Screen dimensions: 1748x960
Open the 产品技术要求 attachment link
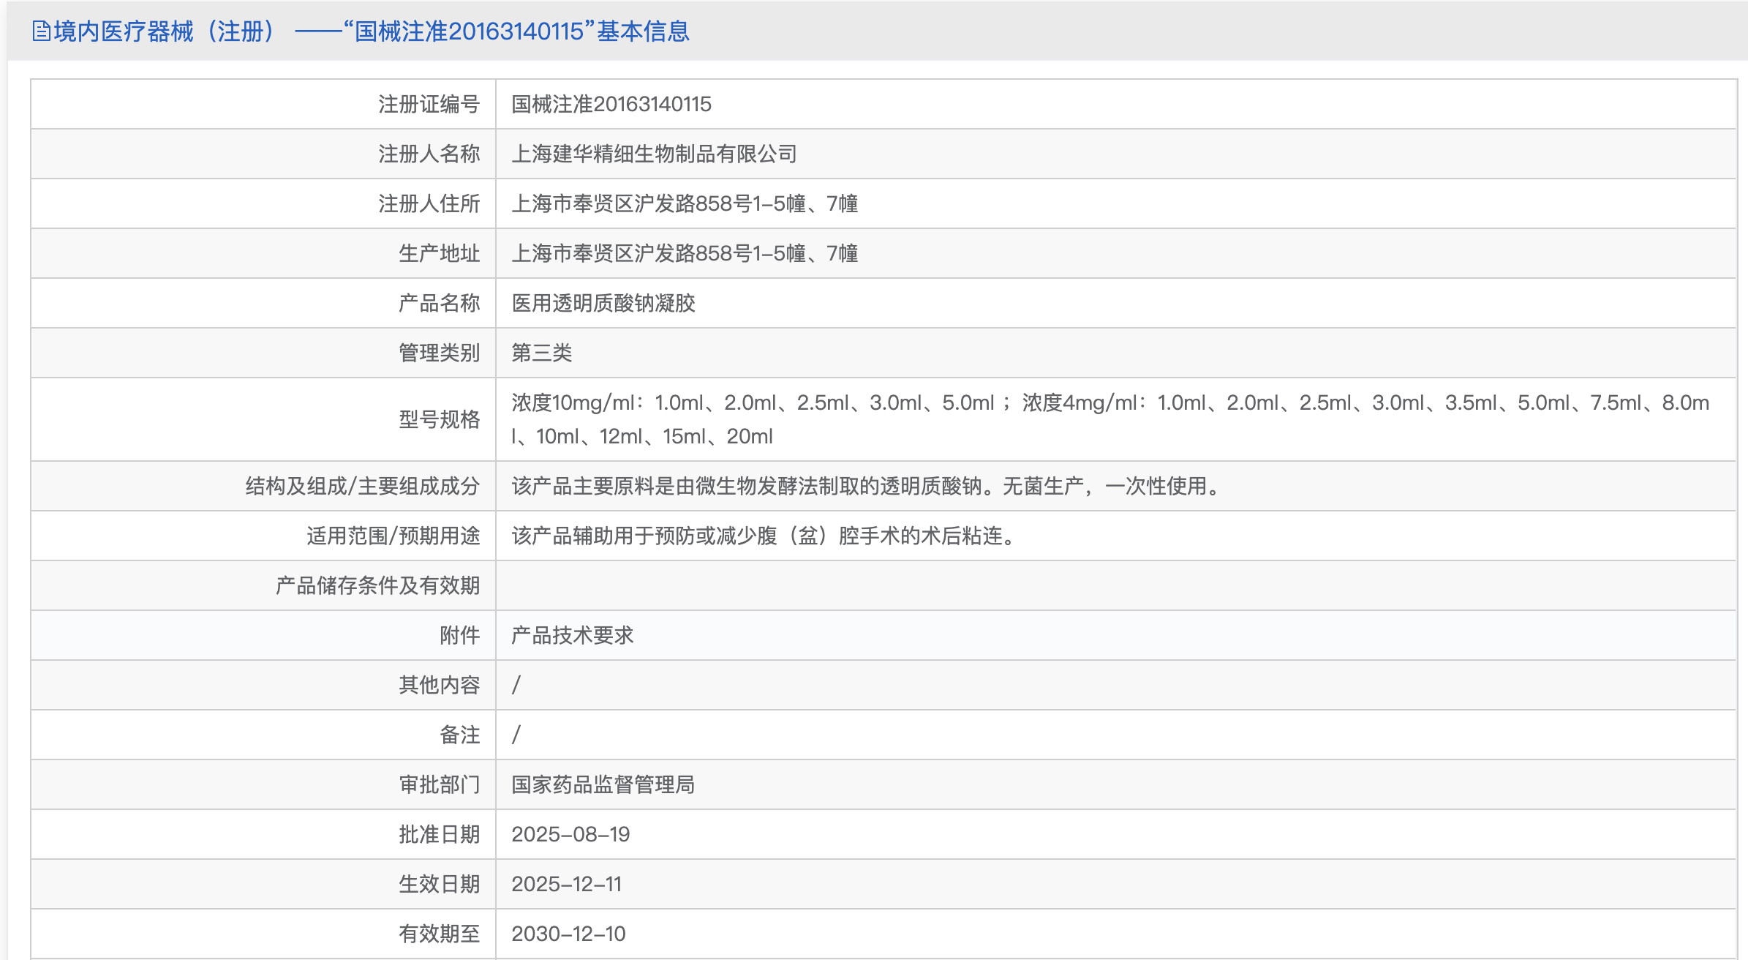572,635
